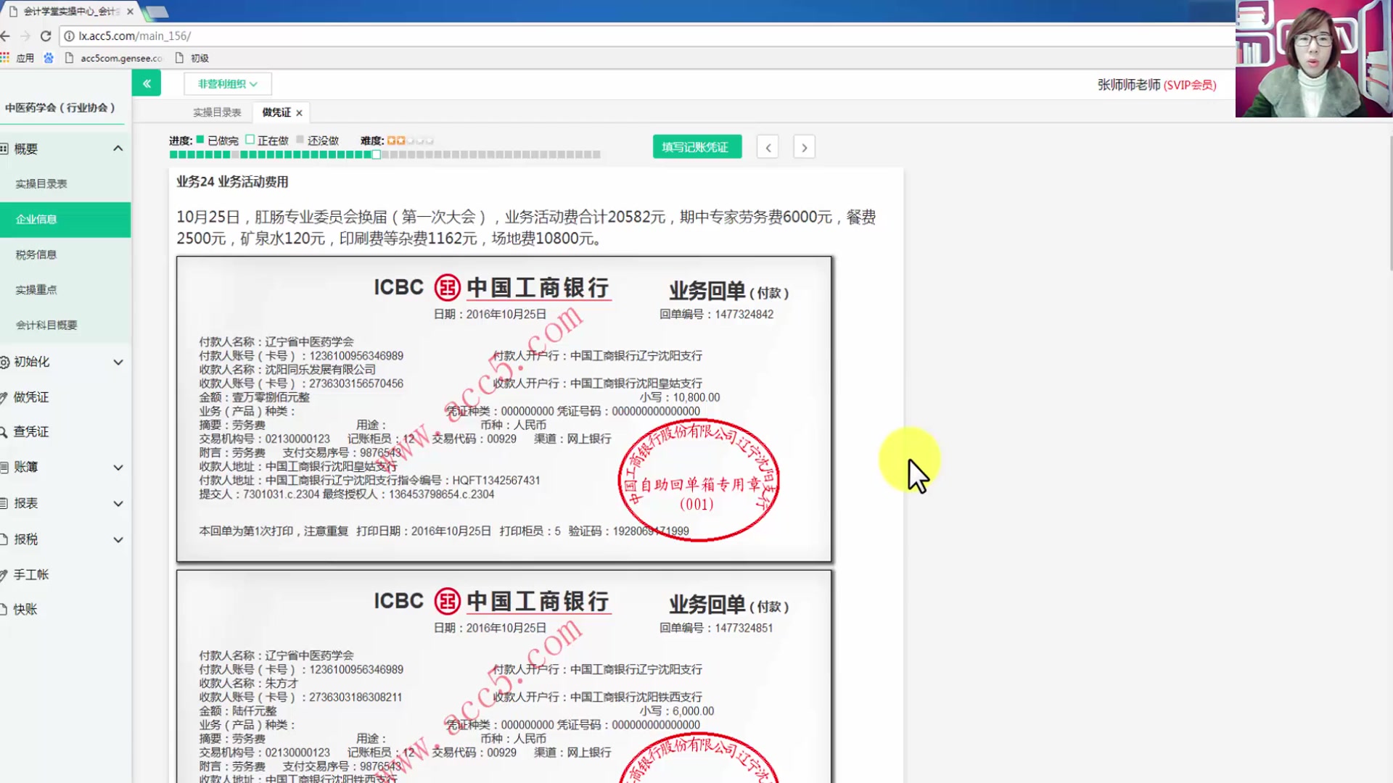Click the second ICBC receipt numbered 1477324851

[x=504, y=676]
